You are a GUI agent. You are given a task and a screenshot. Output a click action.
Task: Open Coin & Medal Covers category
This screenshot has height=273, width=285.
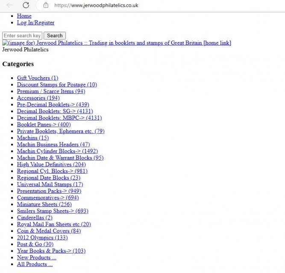click(x=49, y=231)
